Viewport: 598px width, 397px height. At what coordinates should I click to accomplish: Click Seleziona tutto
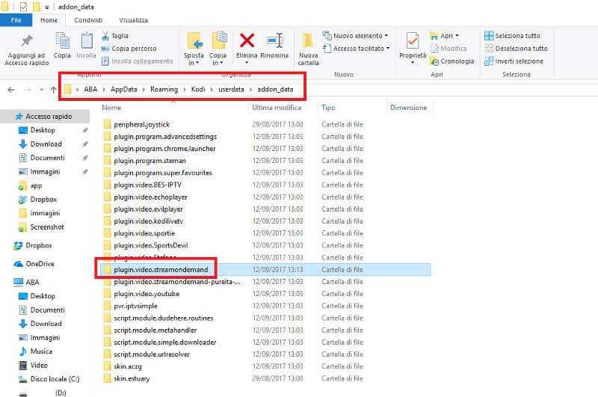(513, 35)
